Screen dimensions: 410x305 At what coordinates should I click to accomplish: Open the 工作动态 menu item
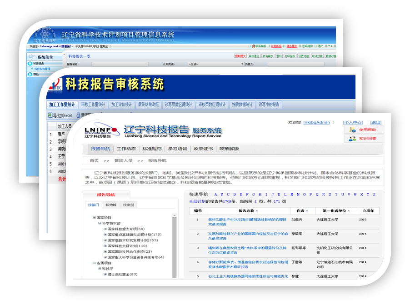[126, 149]
